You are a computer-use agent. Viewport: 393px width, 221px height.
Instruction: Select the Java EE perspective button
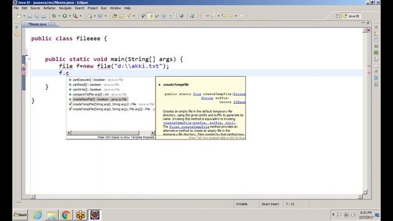(x=351, y=16)
